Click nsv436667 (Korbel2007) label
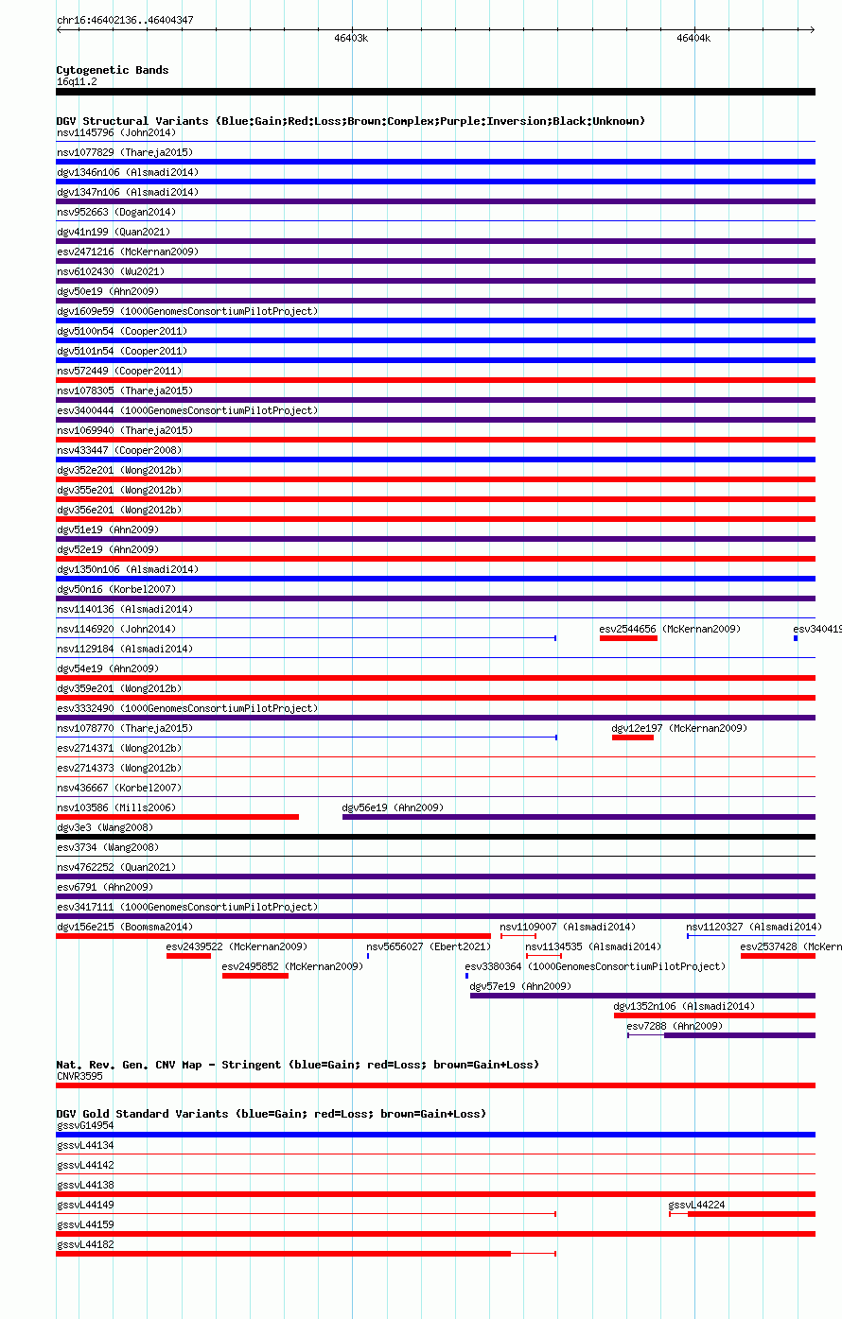842x1319 pixels. pyautogui.click(x=118, y=788)
